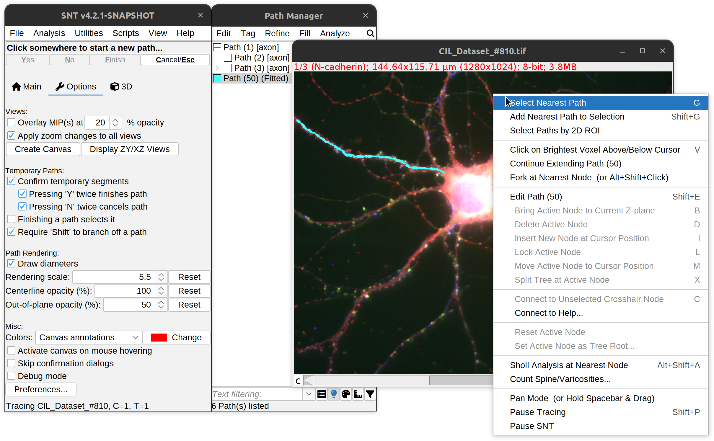714x441 pixels.
Task: Enable Overlay MIP(s) at 20% opacity
Action: (11, 122)
